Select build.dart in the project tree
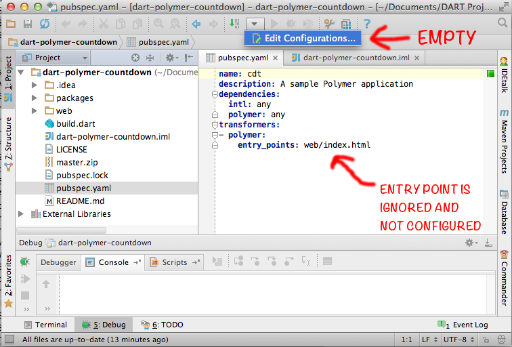 pyautogui.click(x=74, y=123)
